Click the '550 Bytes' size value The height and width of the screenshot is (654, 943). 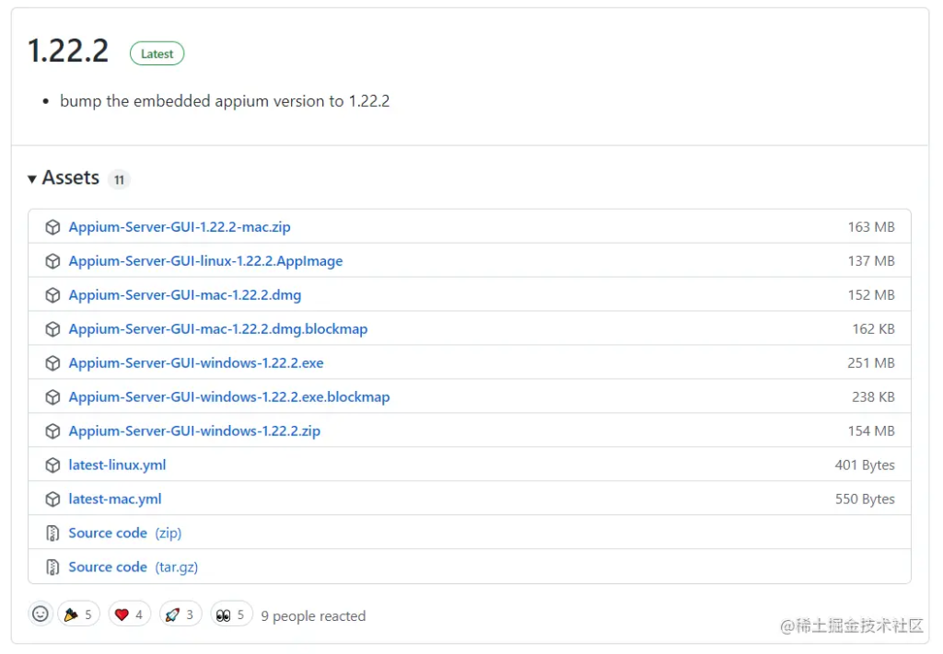[x=865, y=499]
